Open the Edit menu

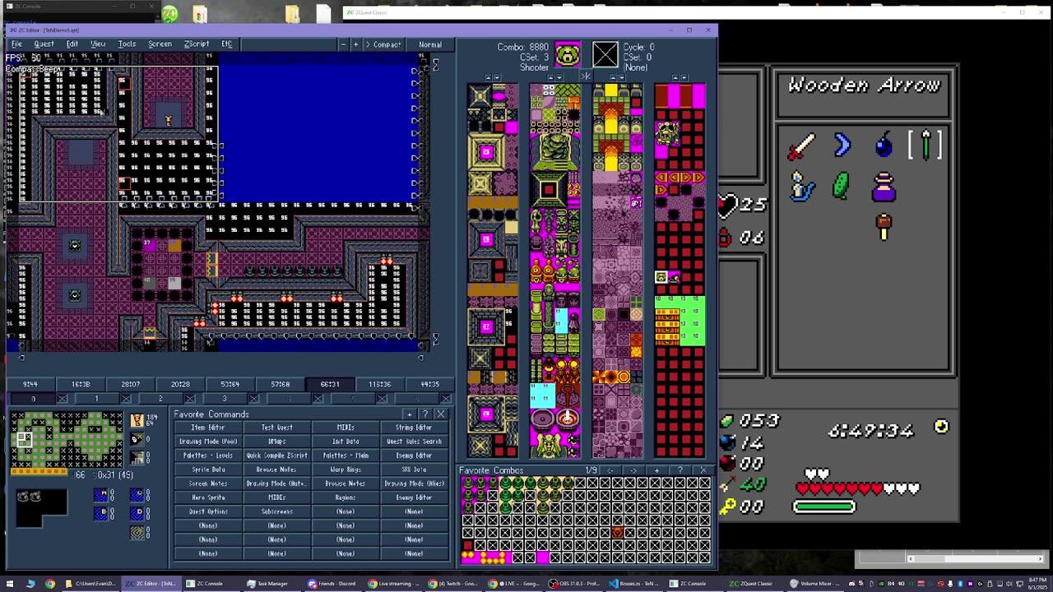coord(72,44)
